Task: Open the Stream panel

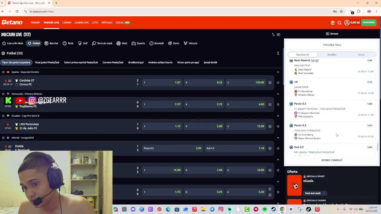Action: (332, 34)
